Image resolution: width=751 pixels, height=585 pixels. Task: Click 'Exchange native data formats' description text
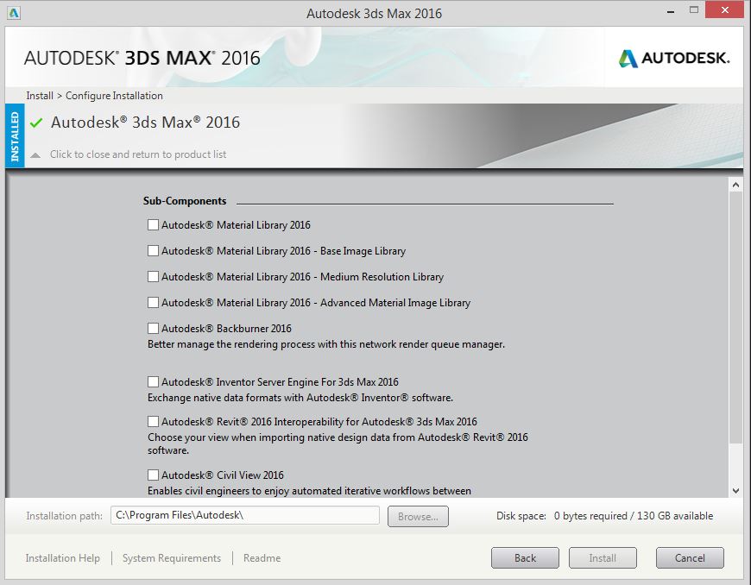coord(300,398)
